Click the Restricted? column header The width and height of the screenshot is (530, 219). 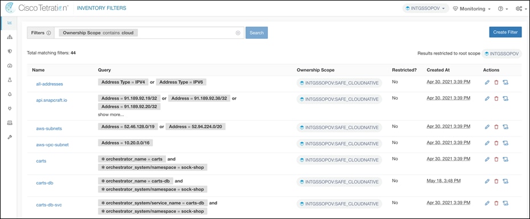point(404,70)
